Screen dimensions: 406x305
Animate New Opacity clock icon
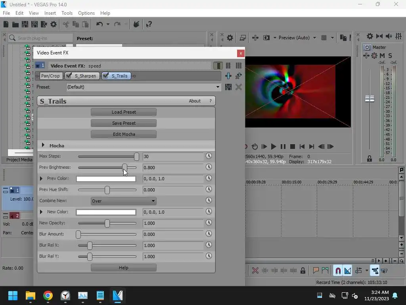209,222
